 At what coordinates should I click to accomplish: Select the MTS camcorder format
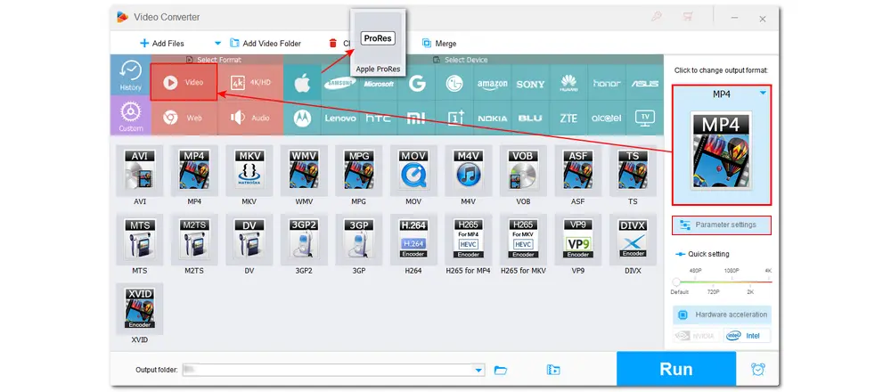[139, 240]
